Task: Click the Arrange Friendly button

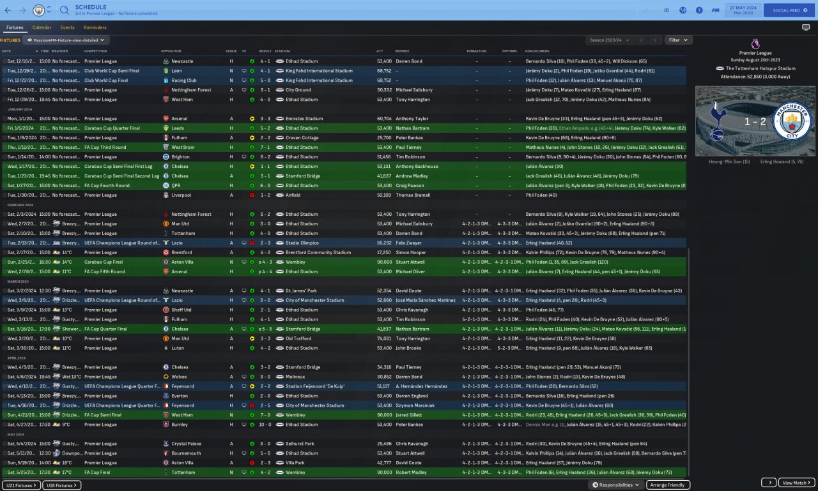Action: tap(668, 485)
